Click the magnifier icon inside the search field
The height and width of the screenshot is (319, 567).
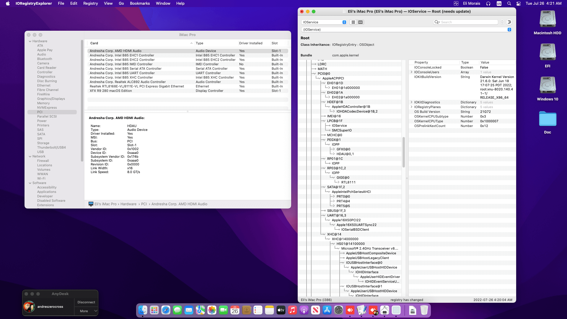click(437, 22)
